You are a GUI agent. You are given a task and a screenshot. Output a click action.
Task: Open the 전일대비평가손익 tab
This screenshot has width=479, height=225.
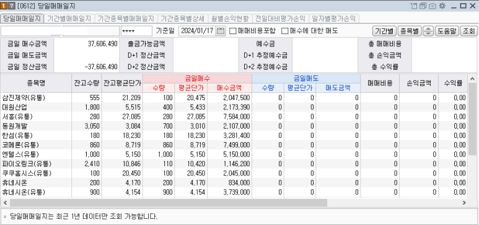(x=280, y=19)
